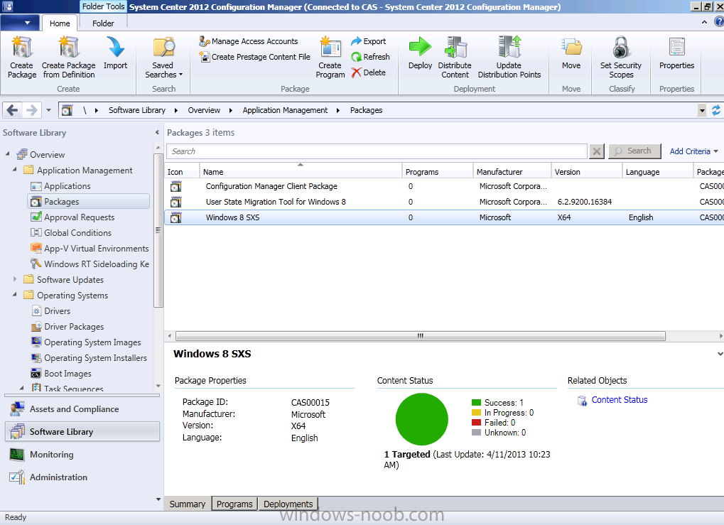Select User State Migration Tool for Windows 8

coord(444,202)
